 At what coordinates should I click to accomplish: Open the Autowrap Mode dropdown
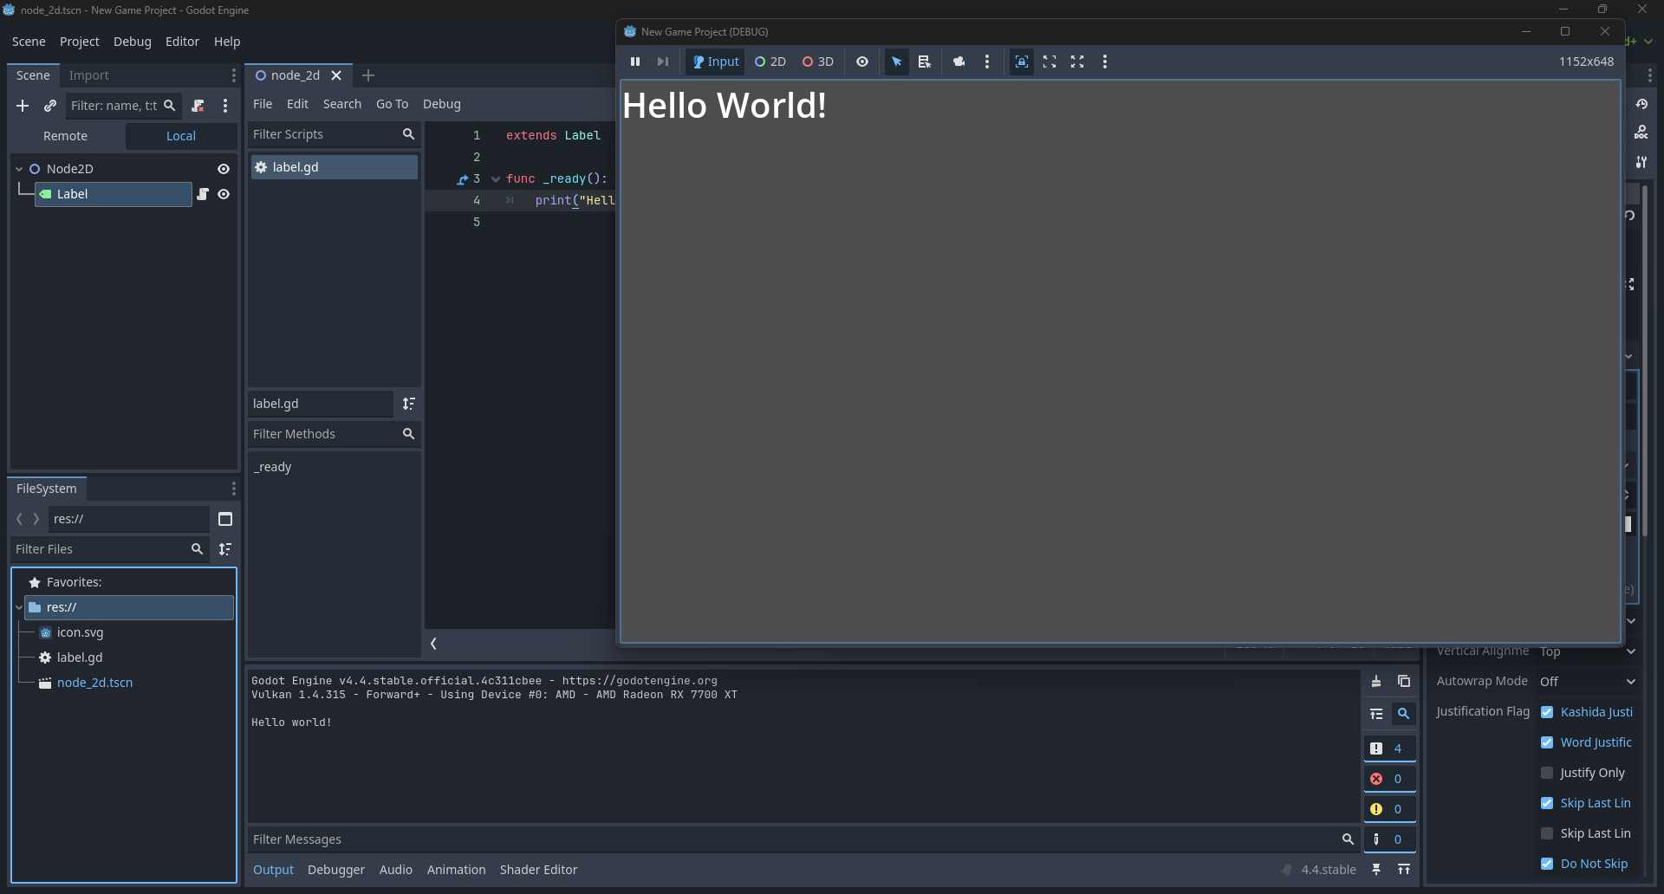point(1588,682)
